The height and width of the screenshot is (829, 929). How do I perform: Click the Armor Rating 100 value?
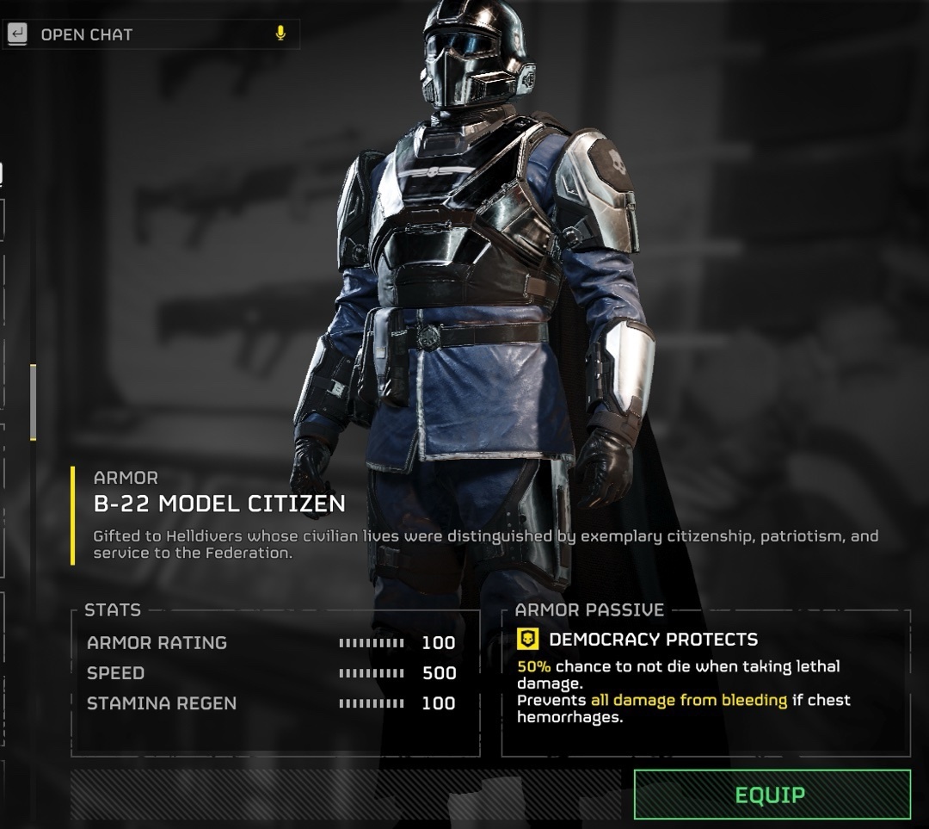coord(439,643)
